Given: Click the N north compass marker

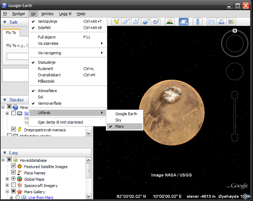Looking at the screenshot, I should pos(235,30).
